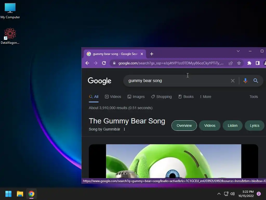Screen dimensions: 266x200
Task: Clear the search box with the X
Action: 233,81
